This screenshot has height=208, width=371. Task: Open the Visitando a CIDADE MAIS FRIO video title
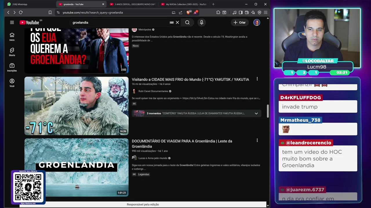point(190,79)
